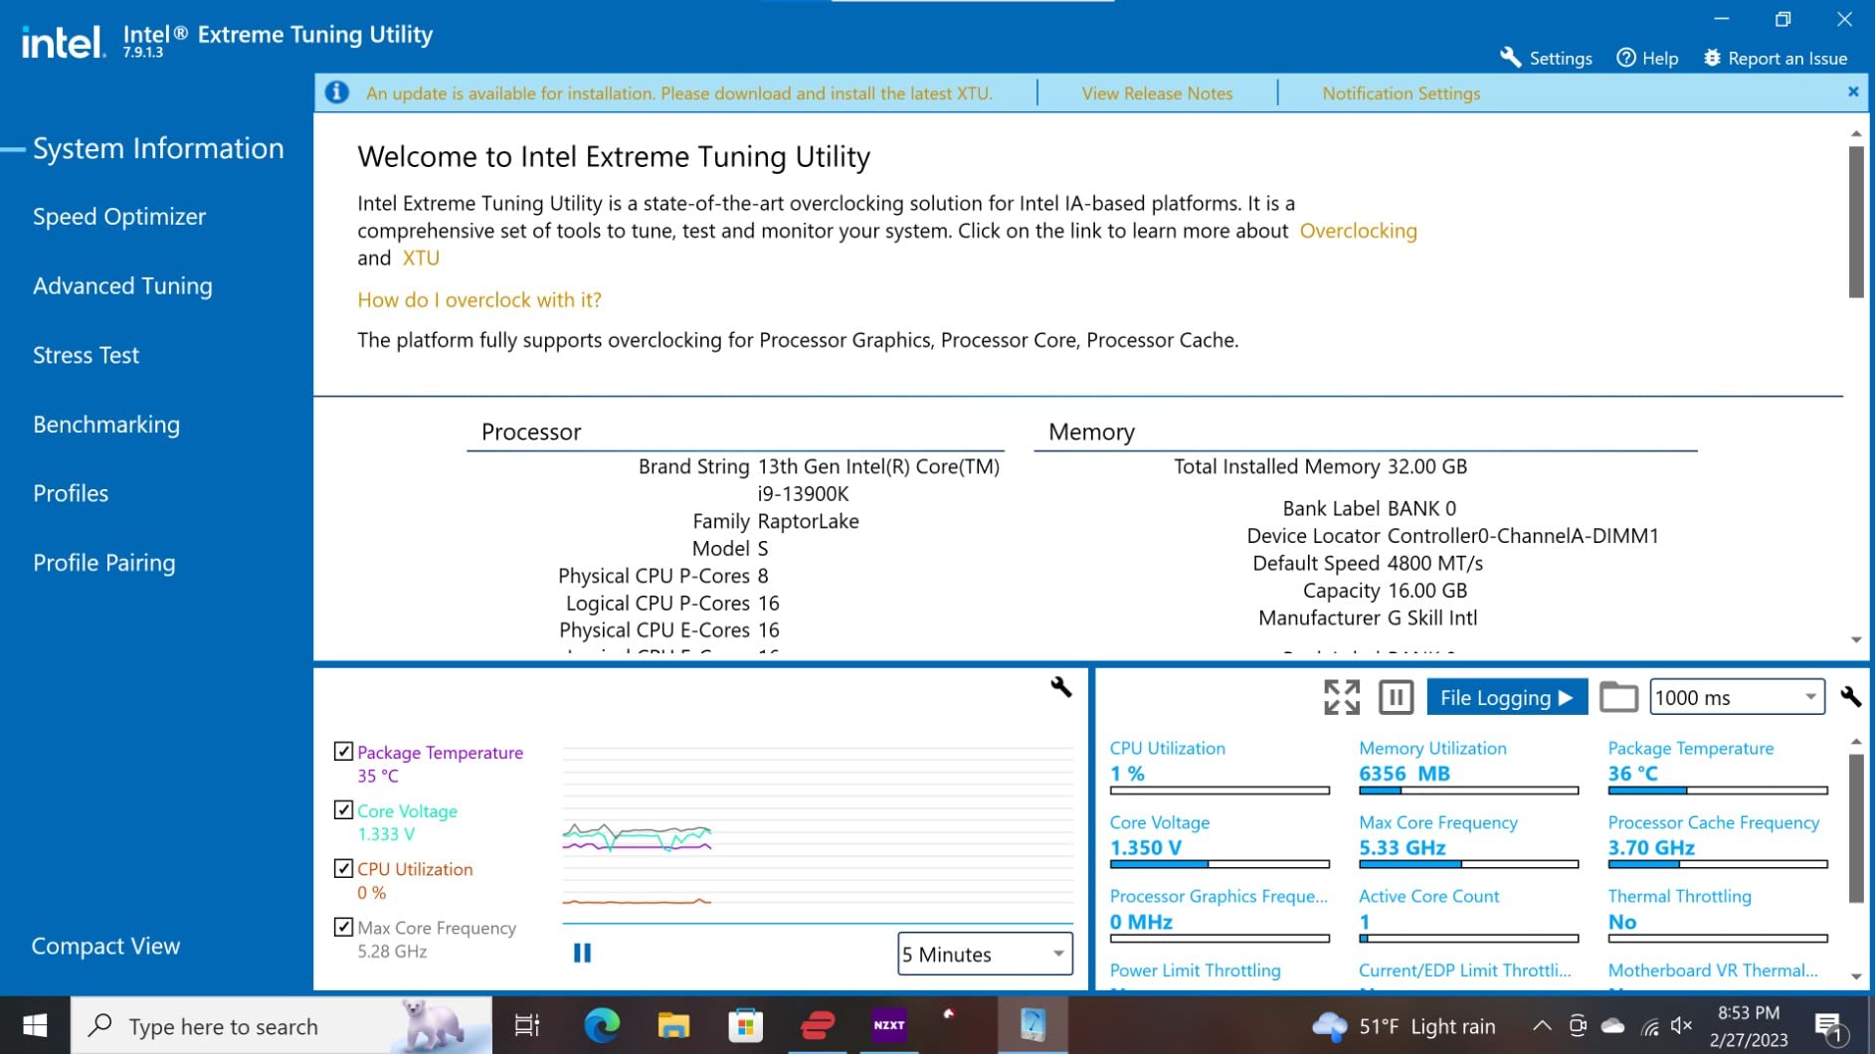
Task: Open Settings with the wrench icon
Action: [x=1546, y=58]
